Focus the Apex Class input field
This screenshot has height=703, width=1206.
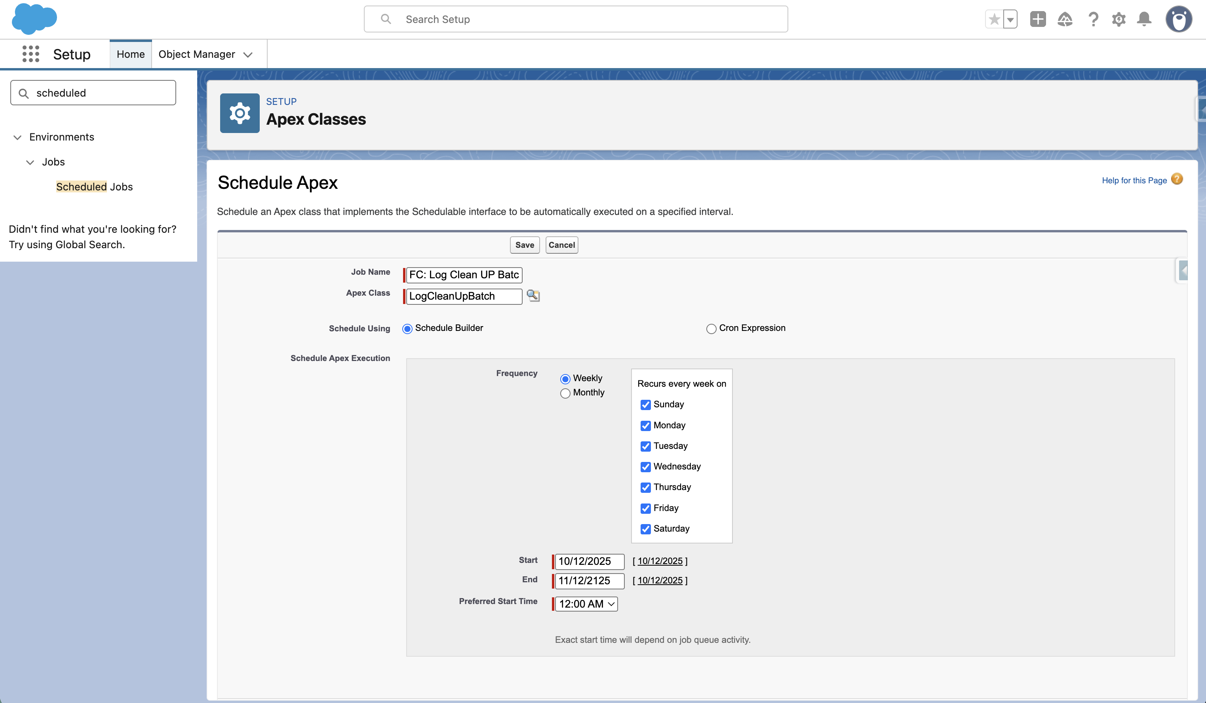pos(464,296)
